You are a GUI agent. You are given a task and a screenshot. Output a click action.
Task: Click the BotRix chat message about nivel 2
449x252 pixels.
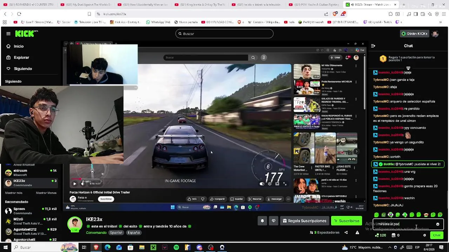(x=408, y=164)
